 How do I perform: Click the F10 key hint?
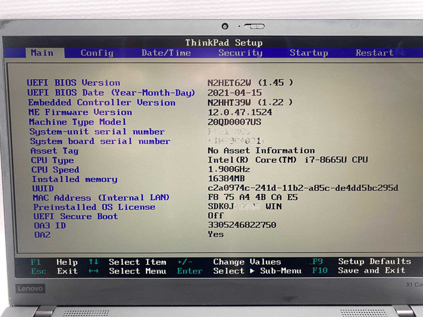click(x=320, y=271)
